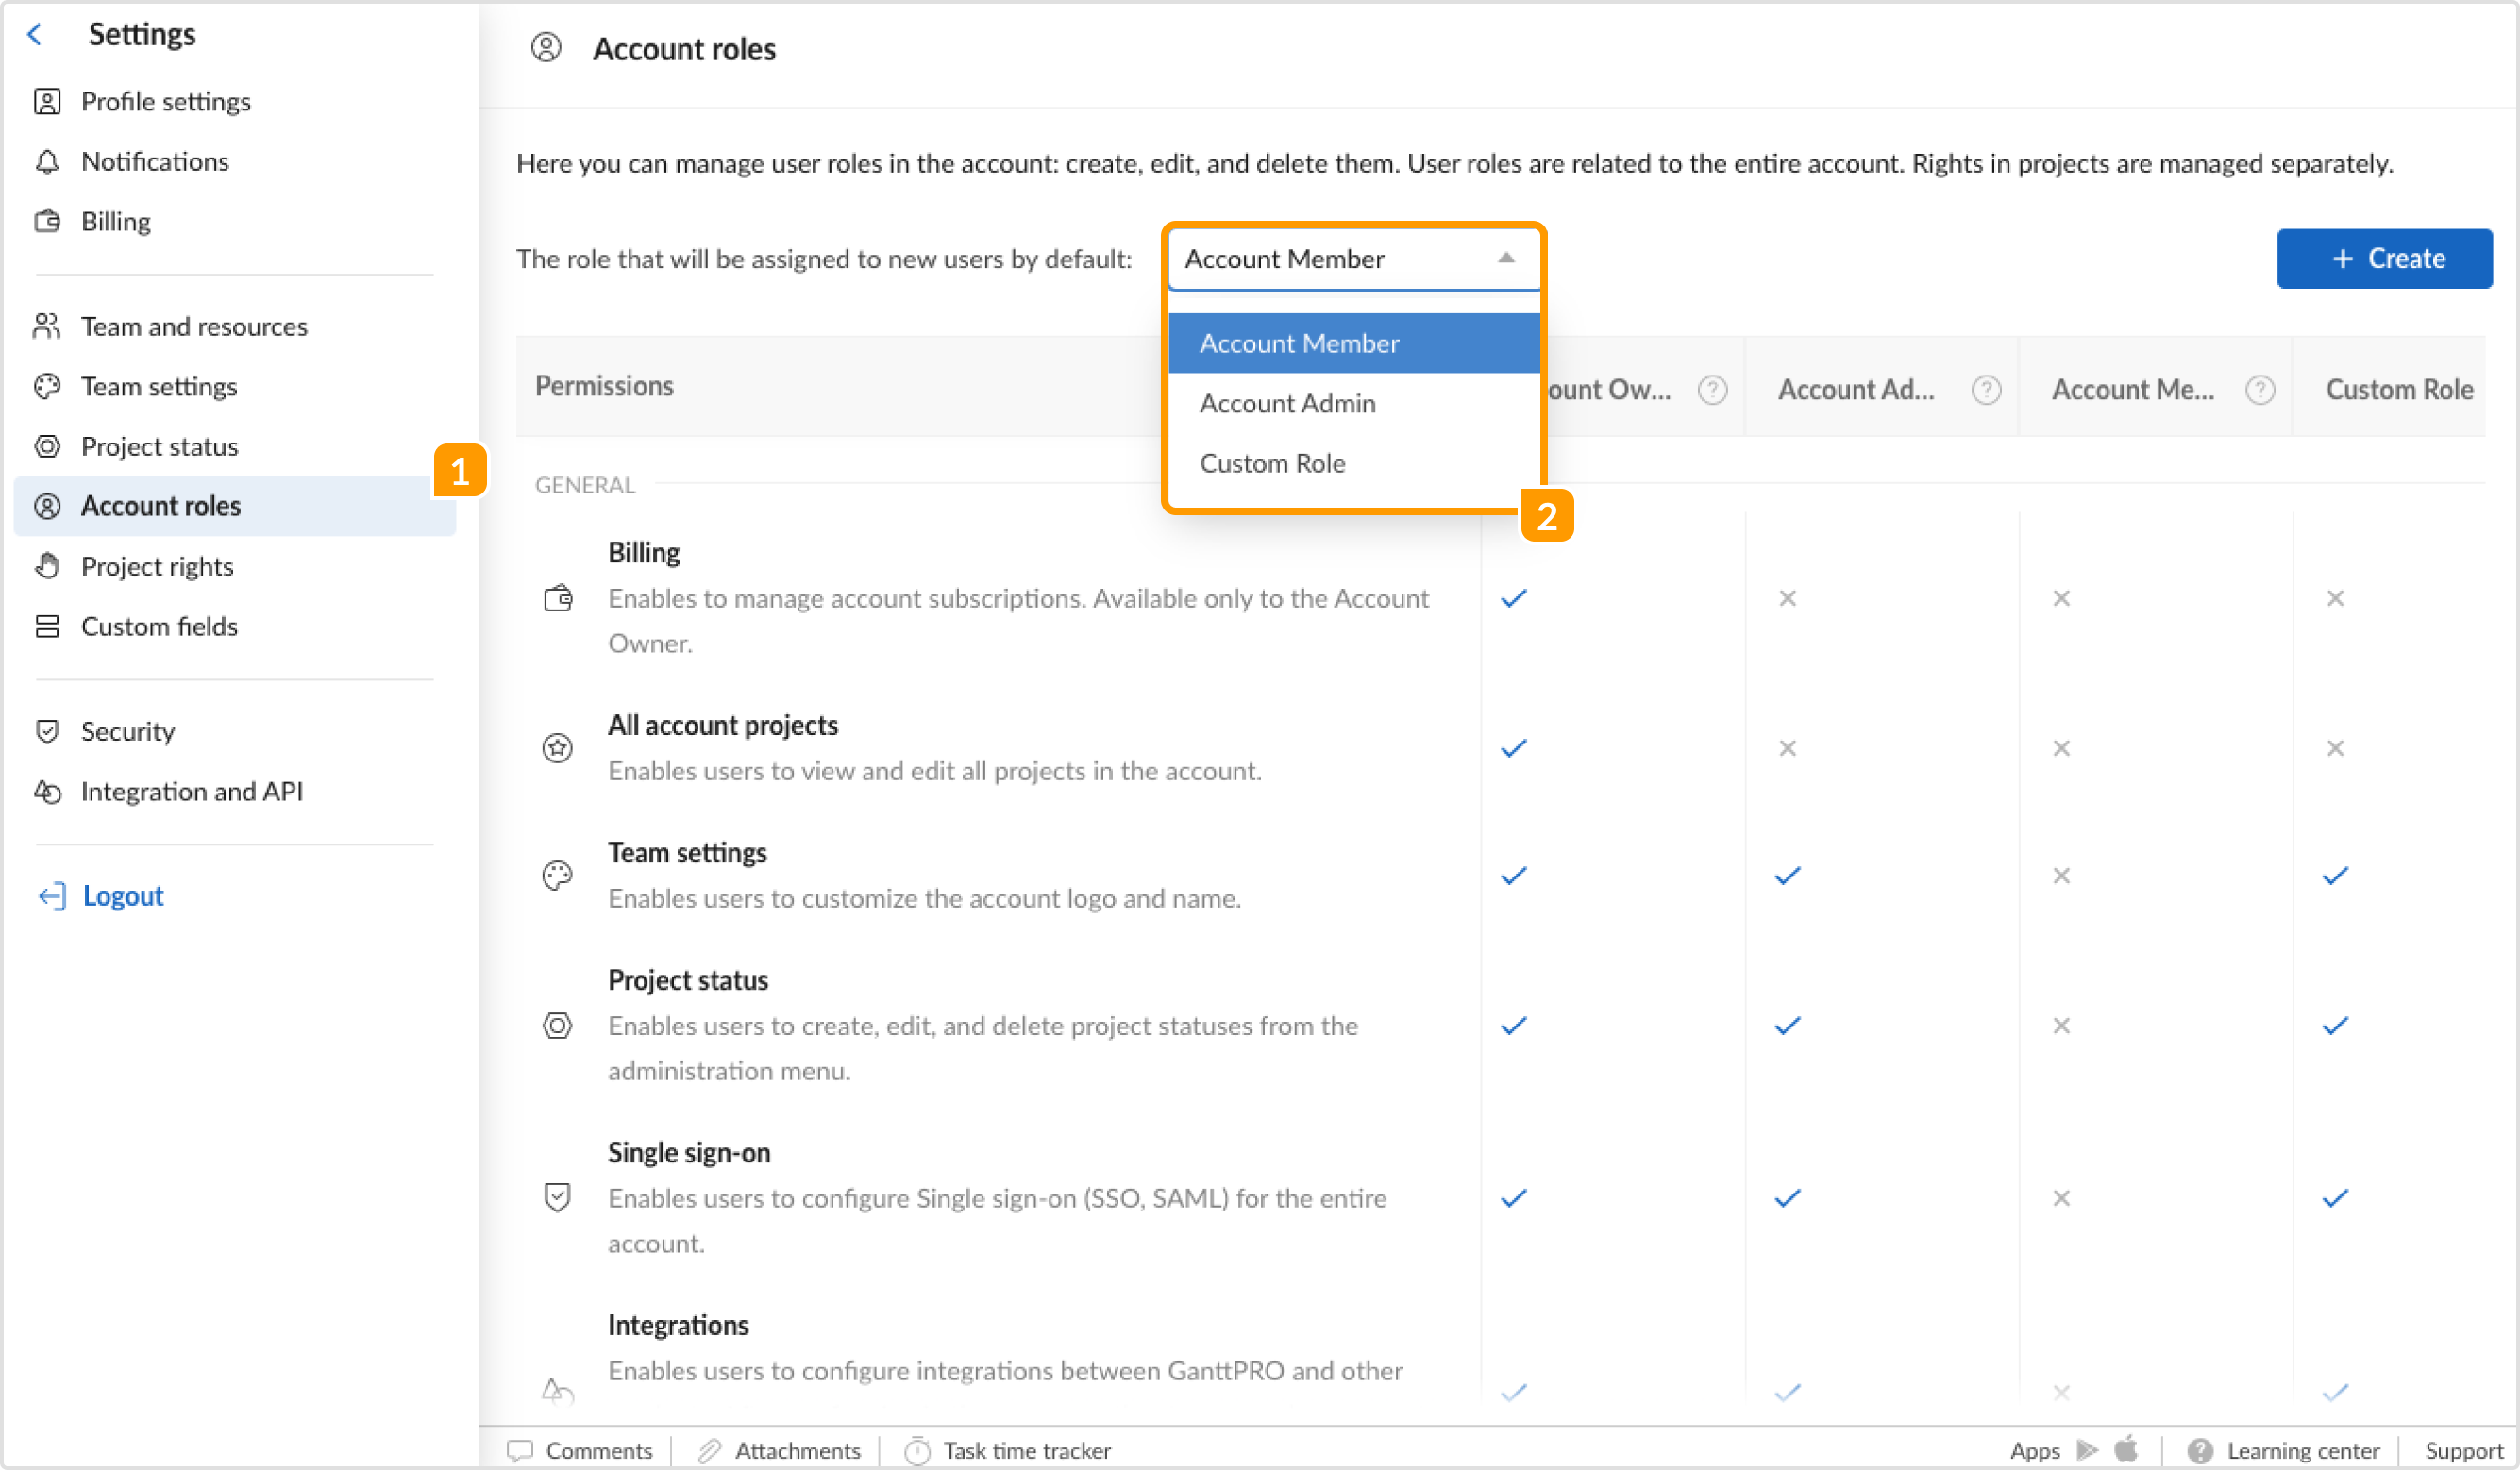Open Integration and API settings
The width and height of the screenshot is (2520, 1470).
pos(192,791)
